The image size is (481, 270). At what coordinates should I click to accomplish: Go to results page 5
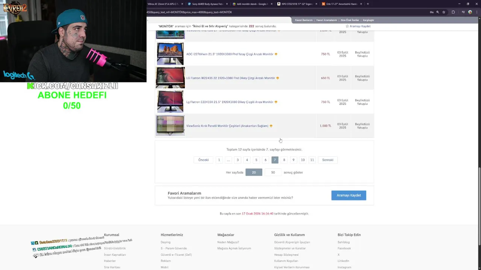pyautogui.click(x=256, y=160)
